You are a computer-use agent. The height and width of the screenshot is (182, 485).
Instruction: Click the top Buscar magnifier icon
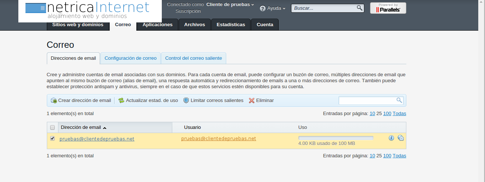(x=359, y=8)
